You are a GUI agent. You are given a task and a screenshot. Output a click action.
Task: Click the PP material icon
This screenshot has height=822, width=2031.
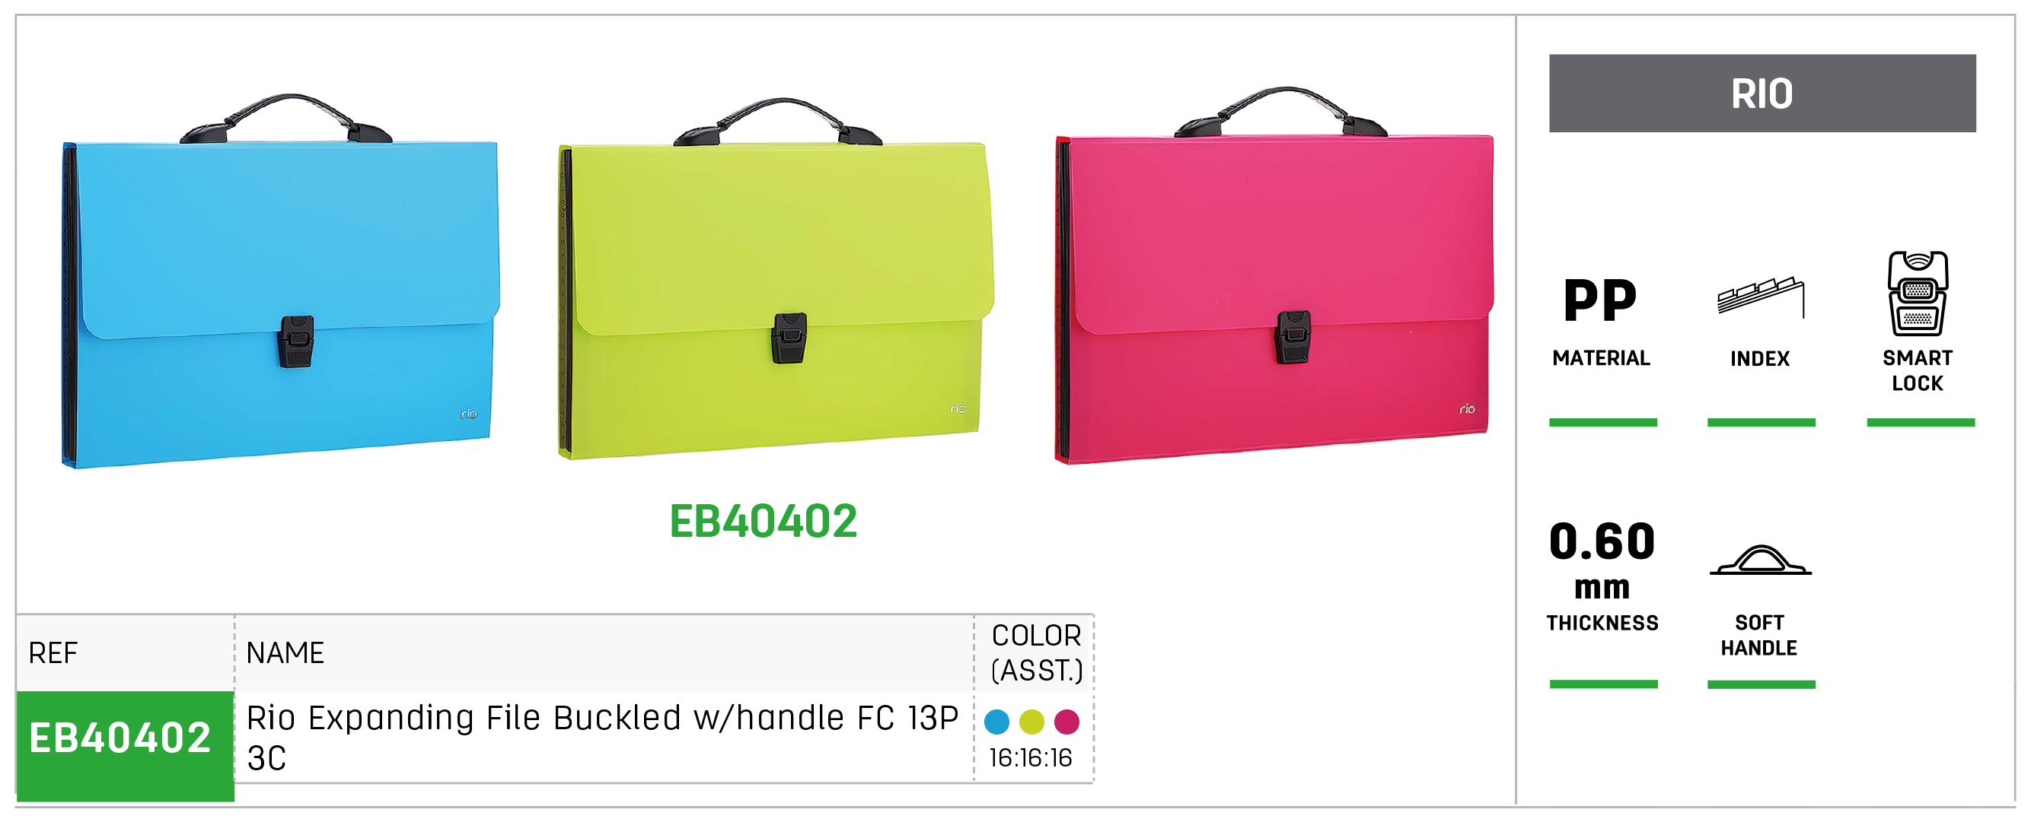click(x=1599, y=300)
